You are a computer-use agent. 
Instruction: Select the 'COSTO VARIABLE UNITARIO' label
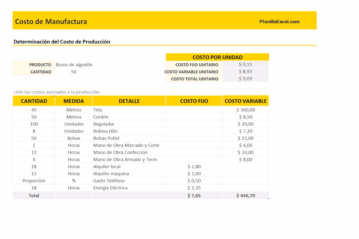point(191,72)
